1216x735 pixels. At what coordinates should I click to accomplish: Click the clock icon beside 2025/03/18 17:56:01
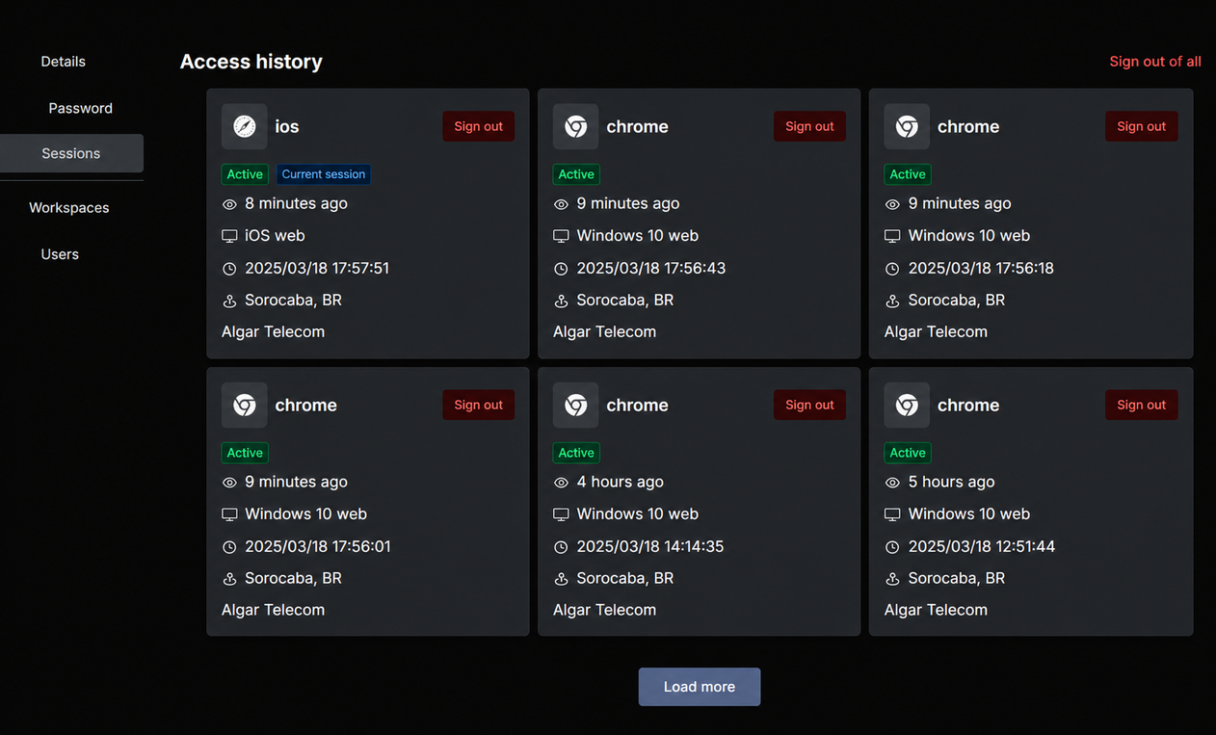click(x=229, y=547)
